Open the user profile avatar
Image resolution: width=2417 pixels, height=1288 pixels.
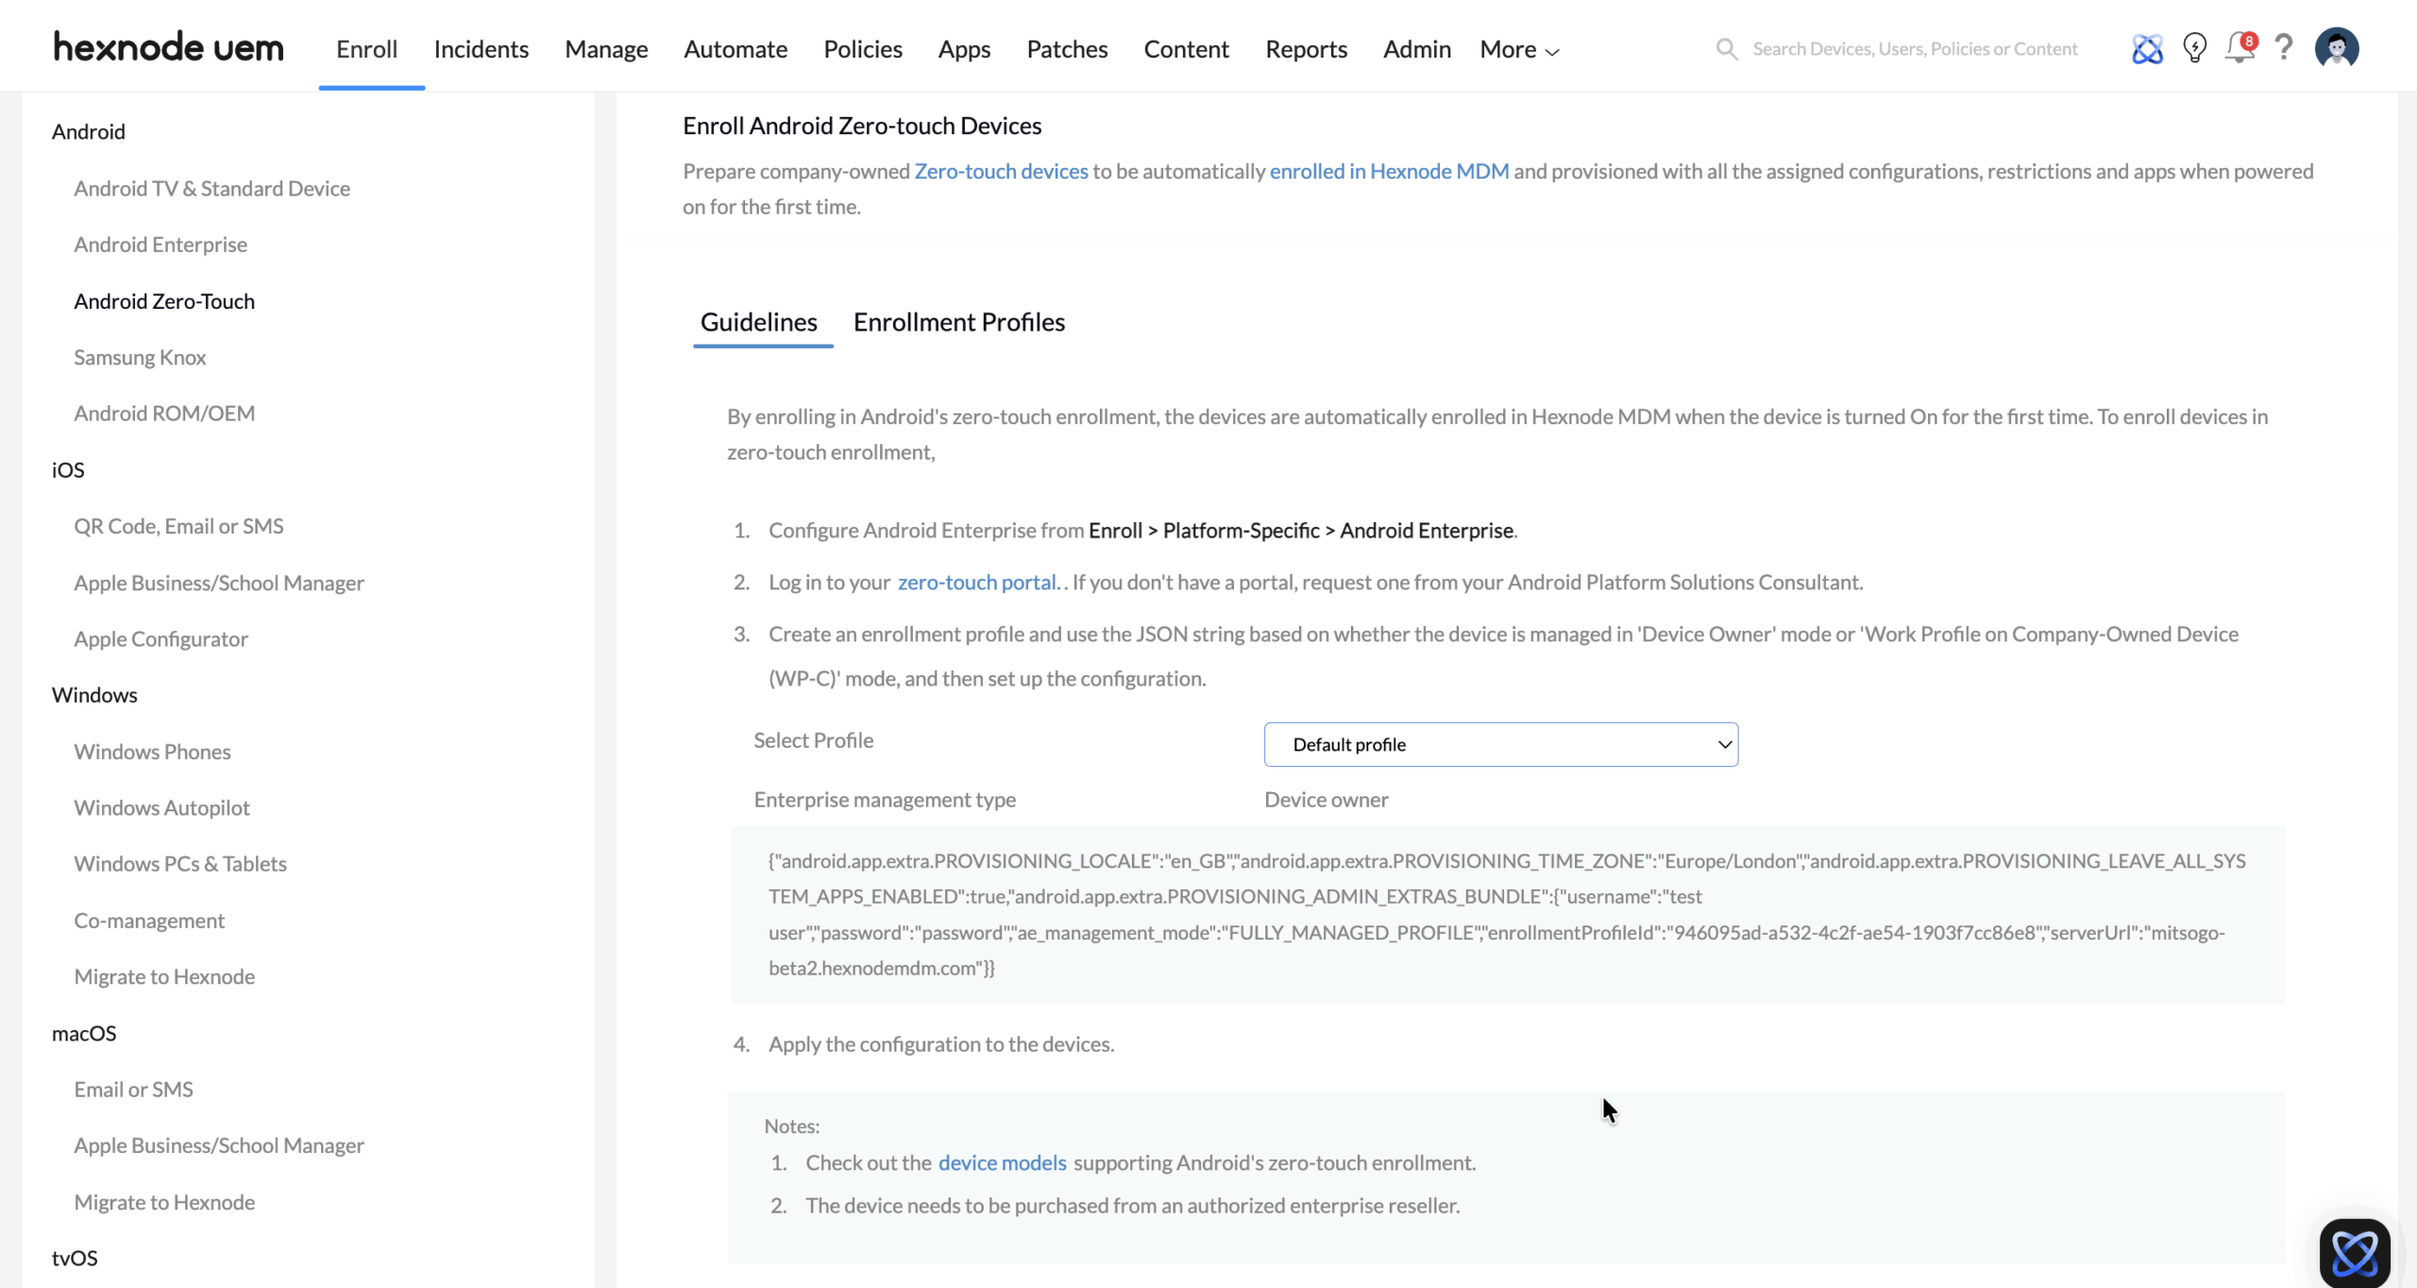pyautogui.click(x=2336, y=48)
